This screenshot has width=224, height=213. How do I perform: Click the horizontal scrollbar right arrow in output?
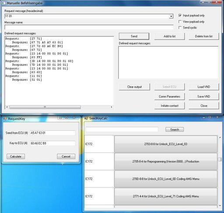(112, 107)
